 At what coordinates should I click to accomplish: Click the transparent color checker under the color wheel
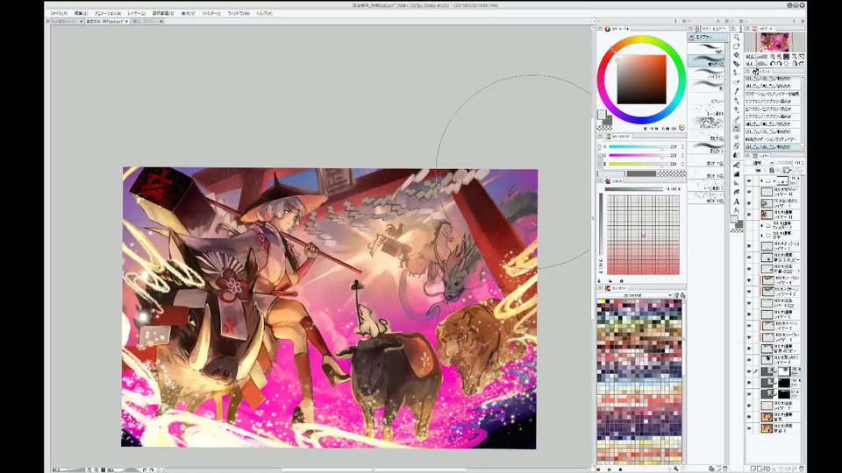click(604, 128)
